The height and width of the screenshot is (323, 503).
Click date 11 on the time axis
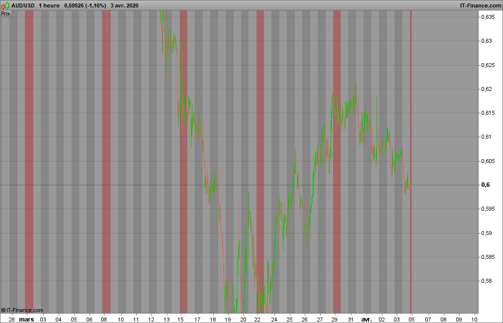(x=136, y=319)
